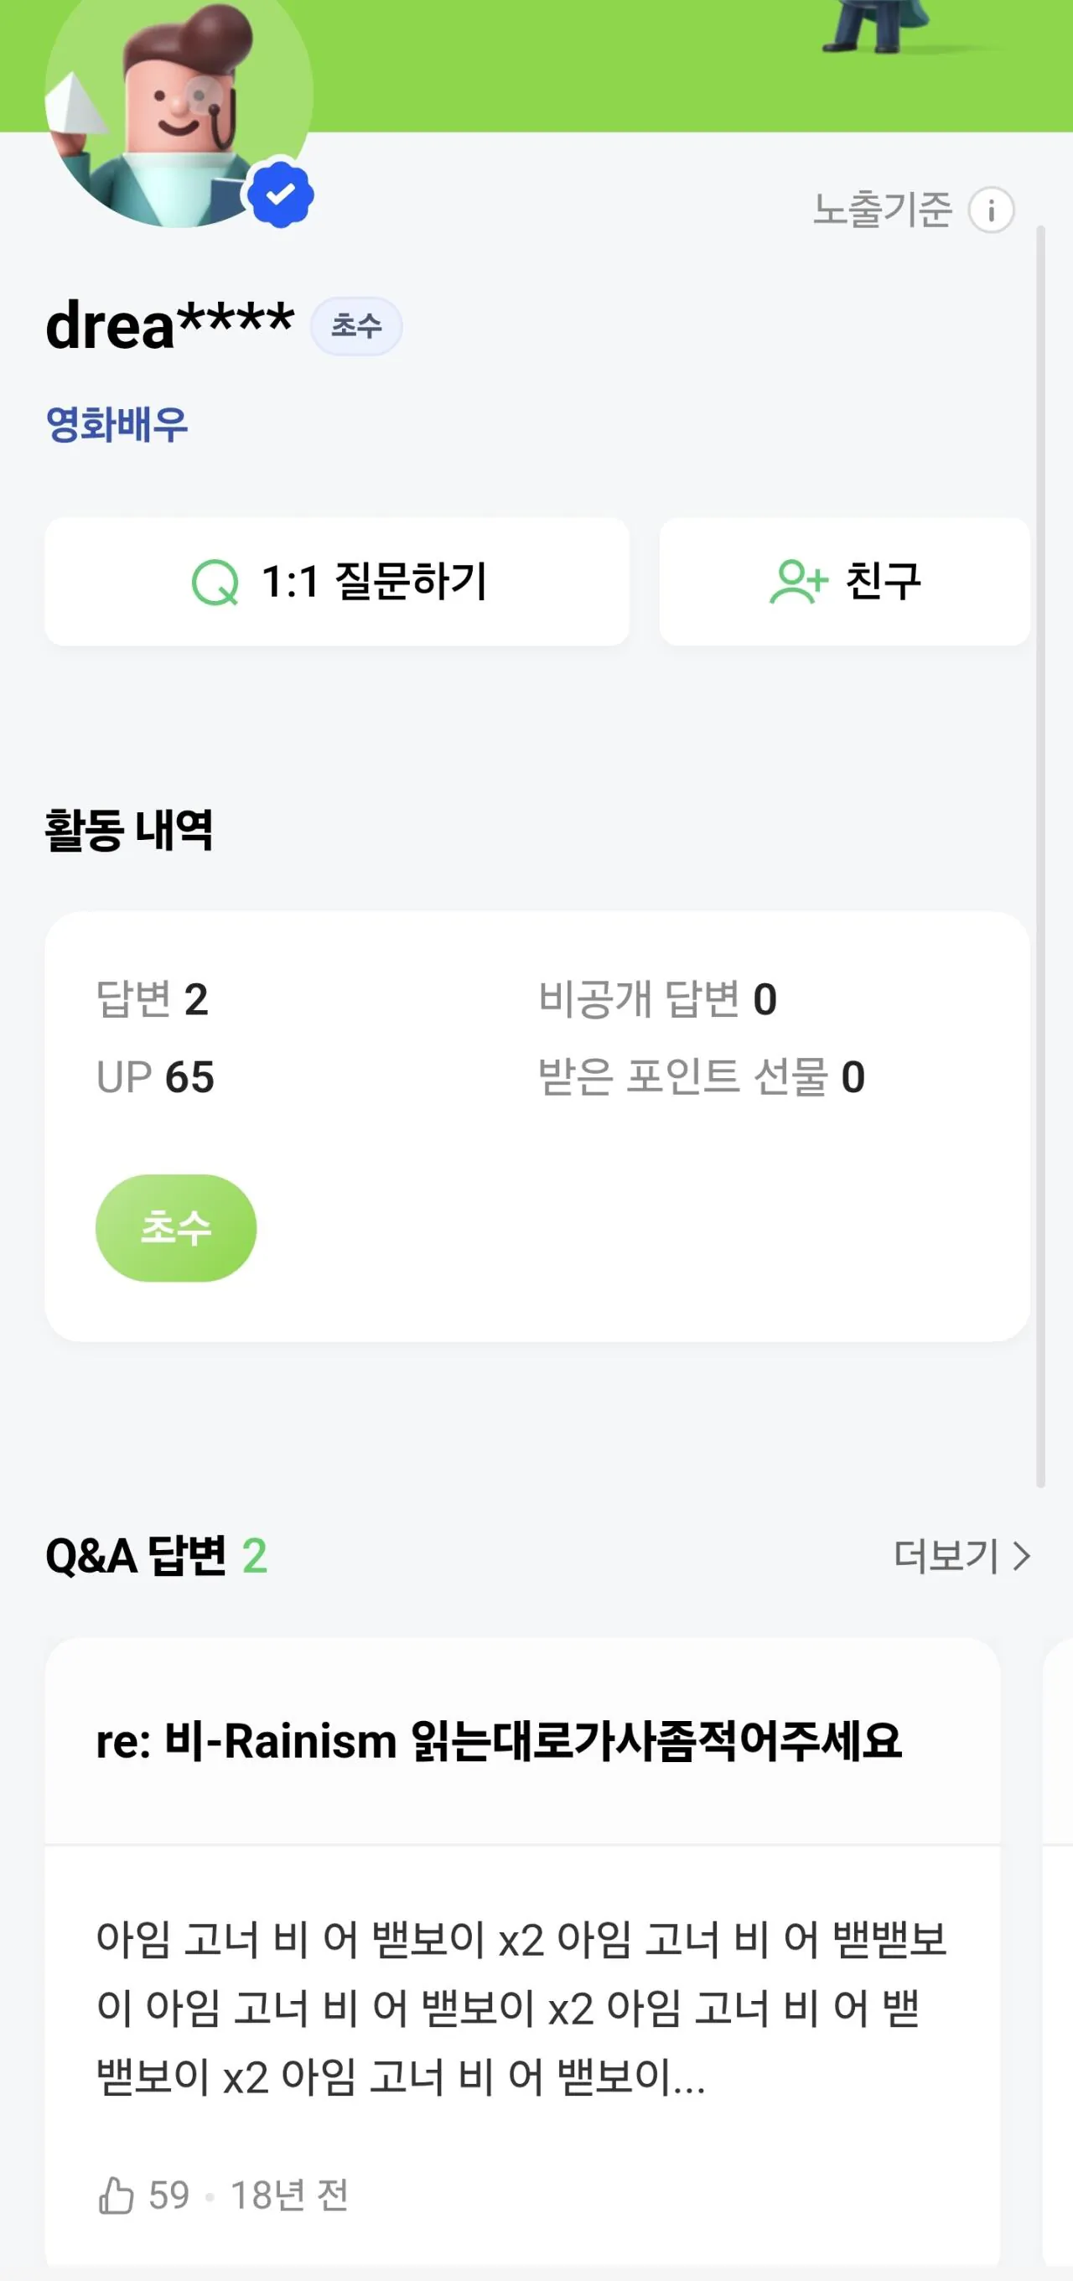Screen dimensions: 1073x2281
Task: Tap the blue verified checkmark badge
Action: click(281, 194)
